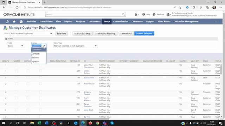
Task: Open the Recent Records clock icon
Action: 7,22
